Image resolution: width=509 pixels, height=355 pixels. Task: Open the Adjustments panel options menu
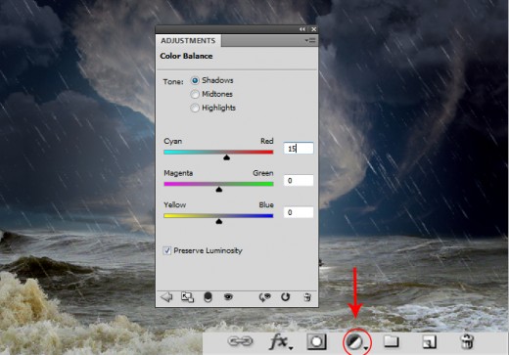[310, 40]
